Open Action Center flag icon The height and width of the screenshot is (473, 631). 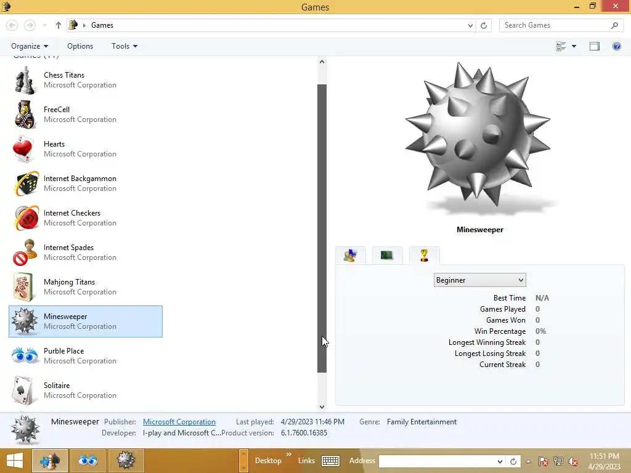tap(543, 461)
